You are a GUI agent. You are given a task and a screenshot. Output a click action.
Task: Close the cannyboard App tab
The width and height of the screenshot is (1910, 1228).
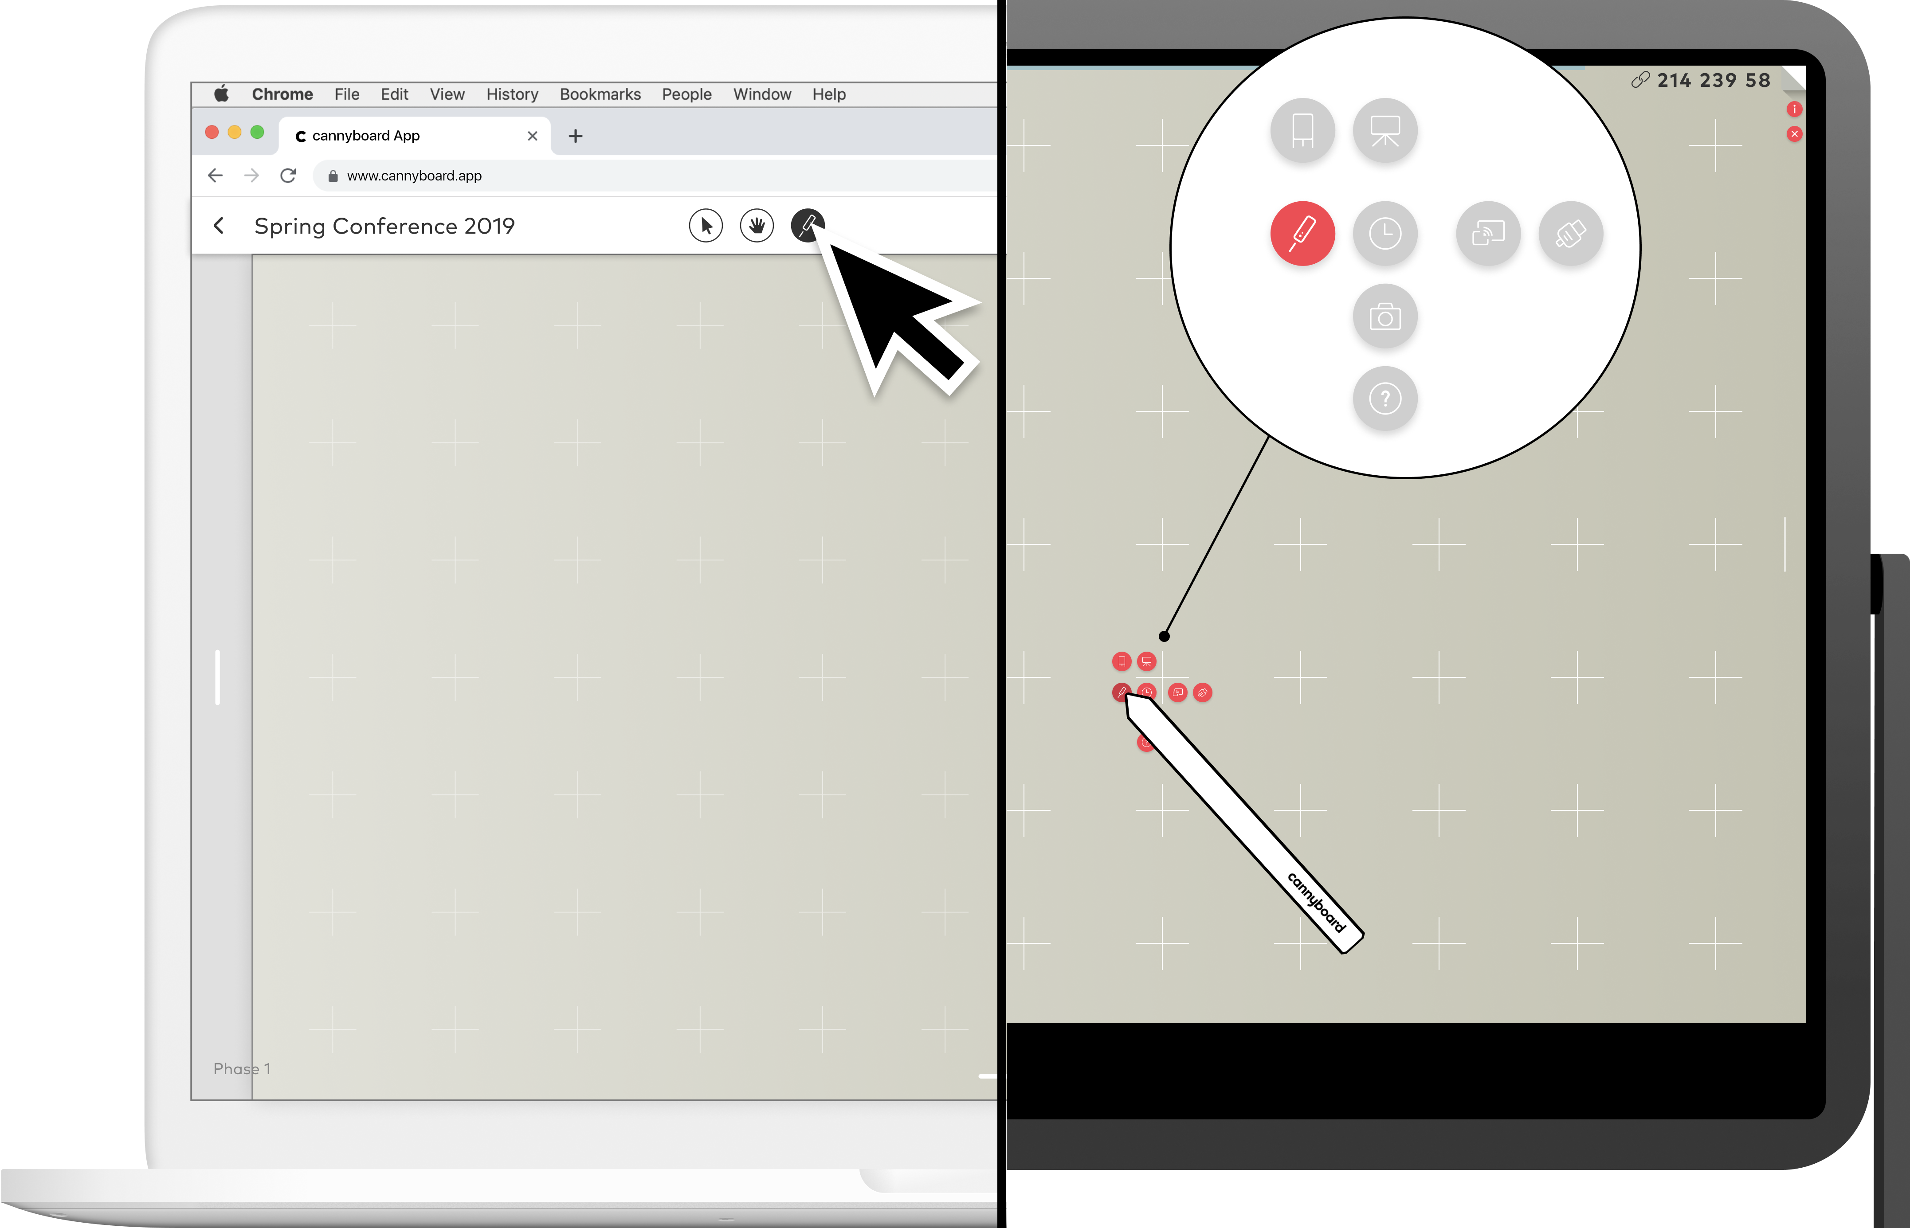[x=533, y=137]
